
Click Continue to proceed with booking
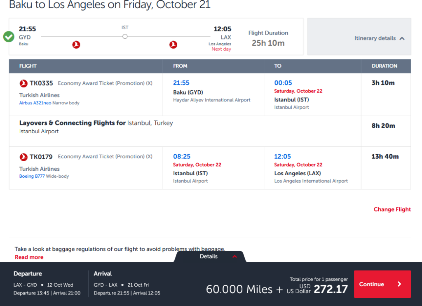[x=382, y=284]
